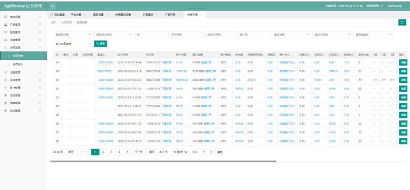
Task: Expand the 短信查询 menu chevron
Action: pos(40,32)
